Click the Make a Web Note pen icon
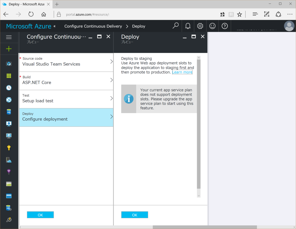This screenshot has height=229, width=296. click(x=267, y=14)
